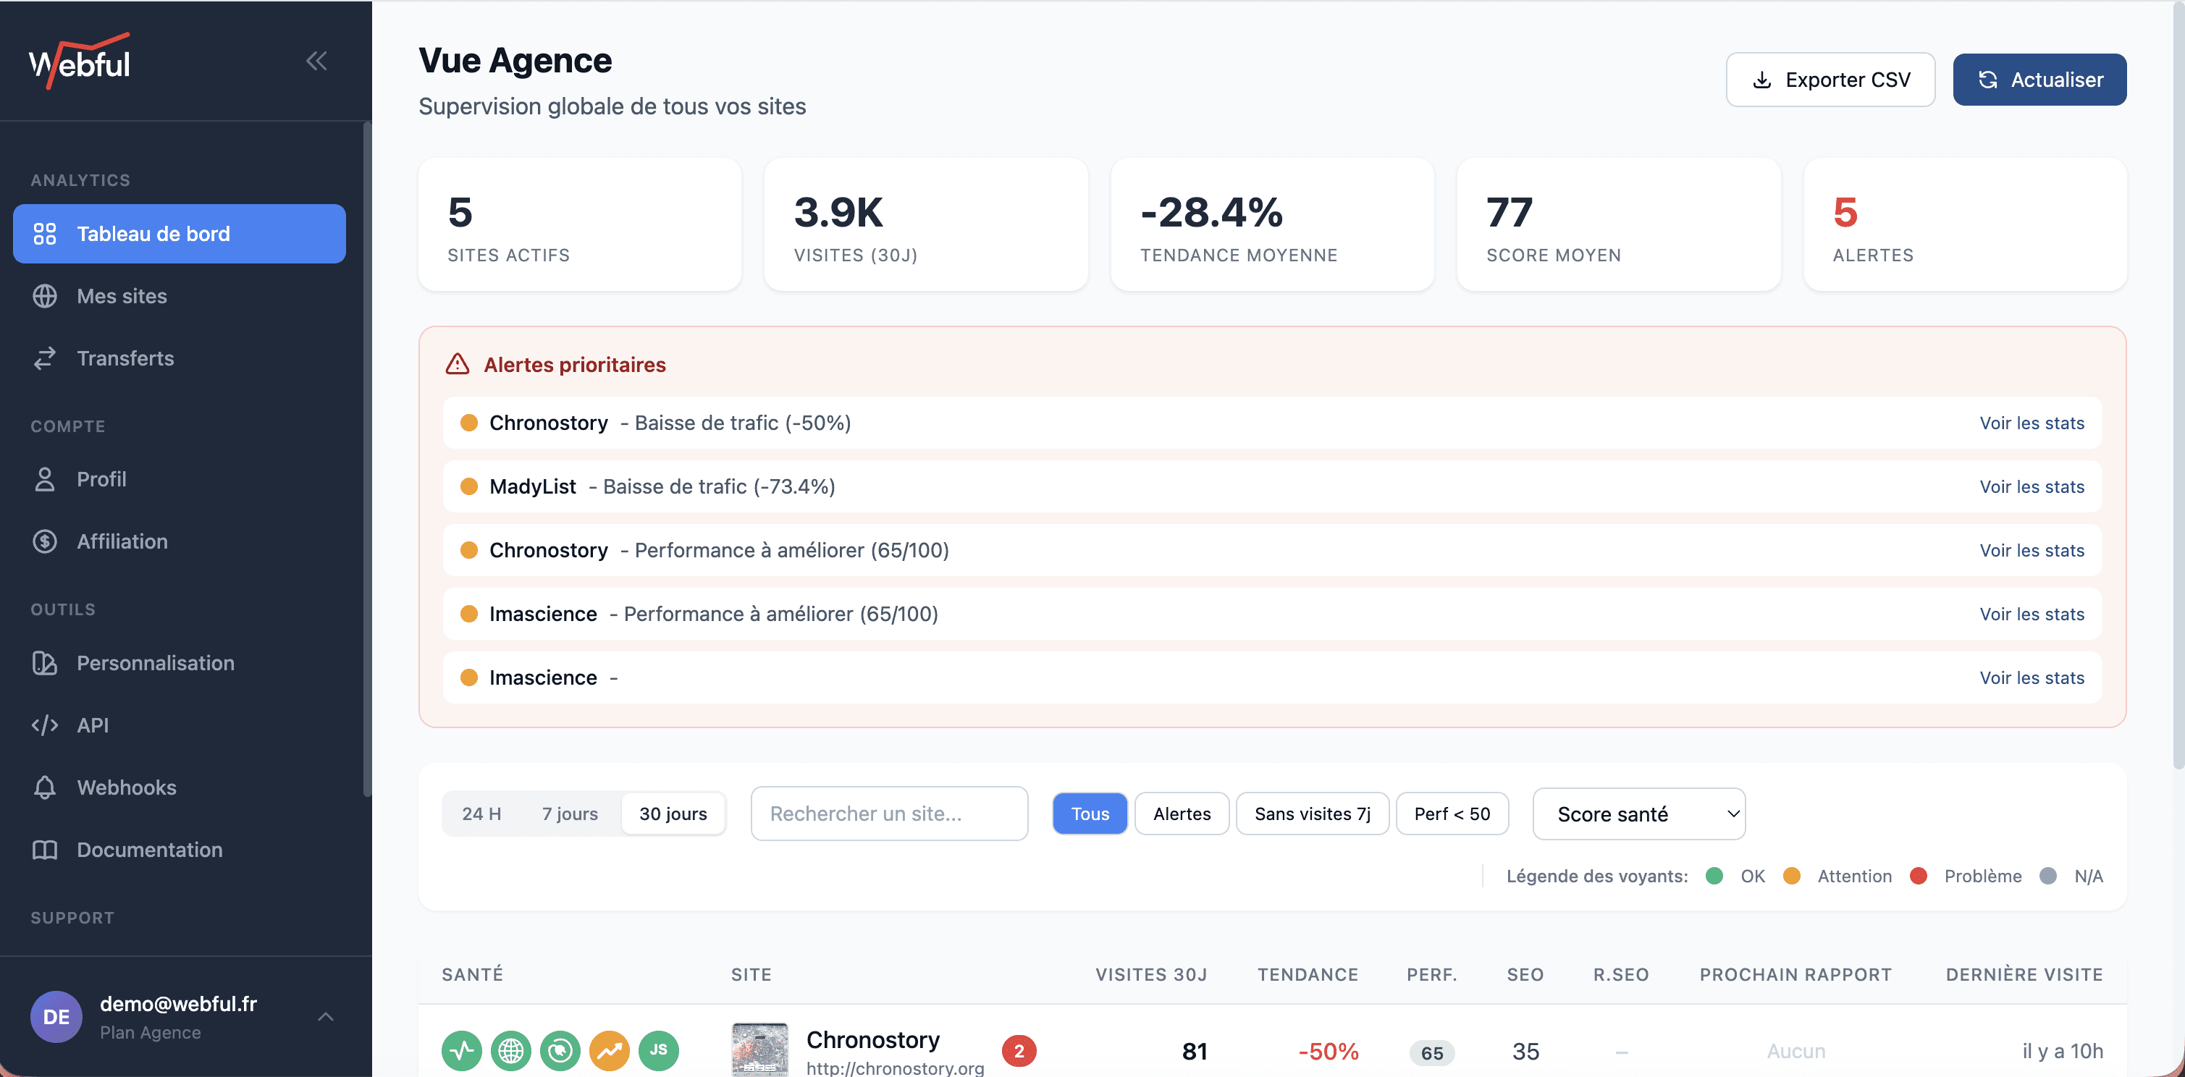The width and height of the screenshot is (2185, 1077).
Task: Click the green JS status badge
Action: tap(658, 1051)
